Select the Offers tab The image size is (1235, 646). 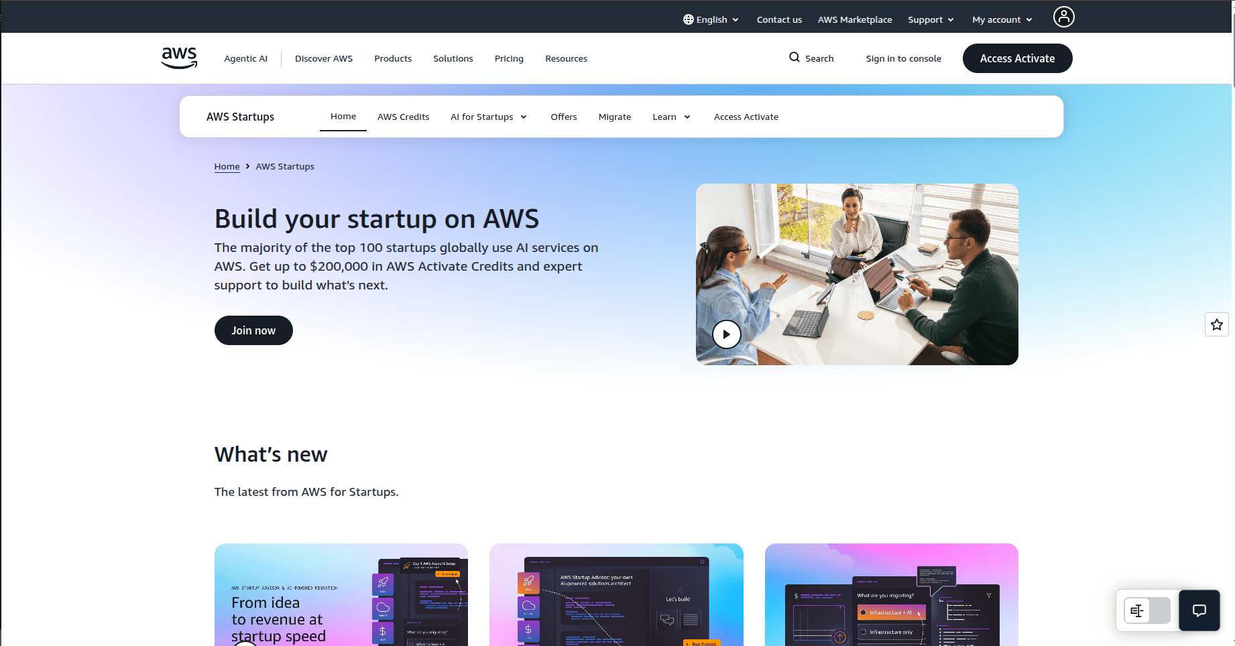pos(564,117)
